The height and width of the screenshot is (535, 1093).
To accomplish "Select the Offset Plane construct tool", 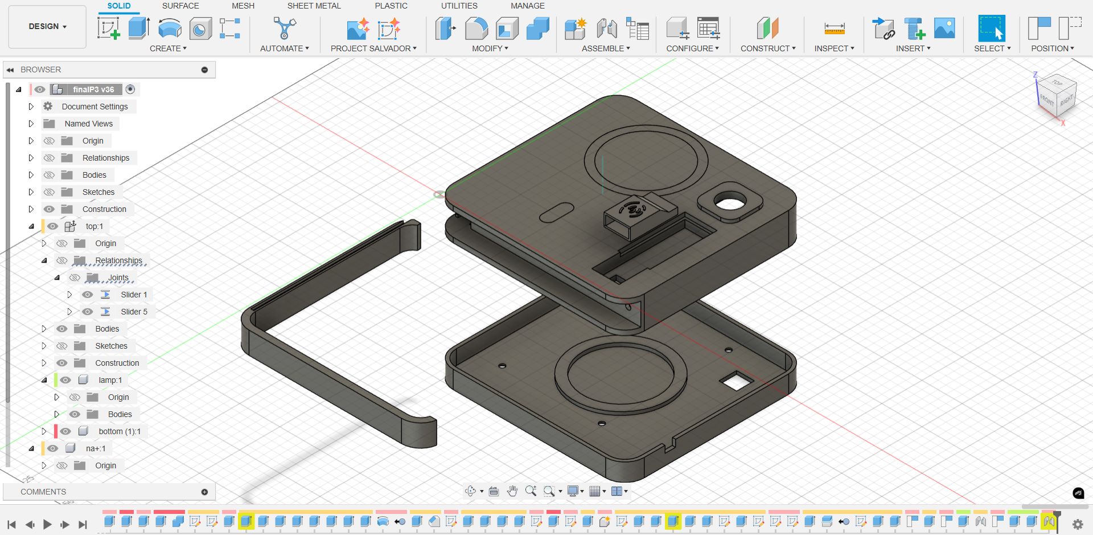I will tap(768, 28).
